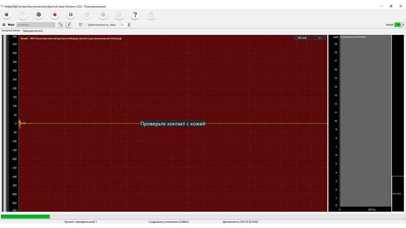Screen dimensions: 406x228
Task: Switch to the Тренд результата tab
Action: [x=32, y=31]
